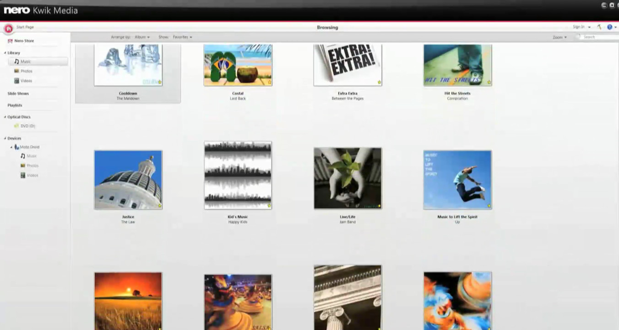Open Slide Shows in the sidebar
Screen dimensions: 619x330
[18, 93]
